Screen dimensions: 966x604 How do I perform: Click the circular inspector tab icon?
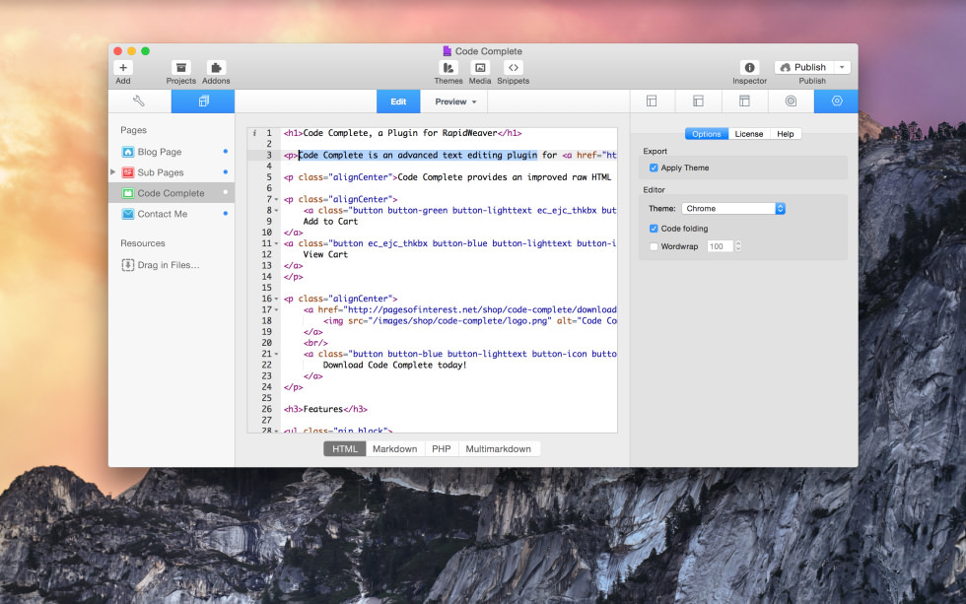pyautogui.click(x=791, y=101)
